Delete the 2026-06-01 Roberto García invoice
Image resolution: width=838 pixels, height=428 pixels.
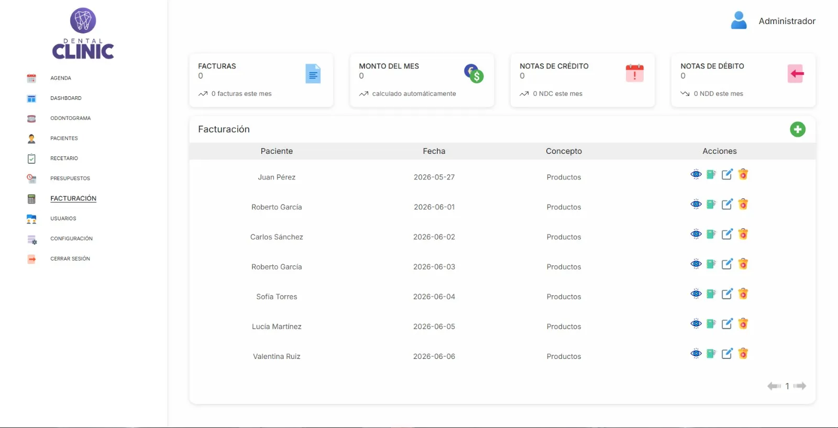tap(743, 204)
